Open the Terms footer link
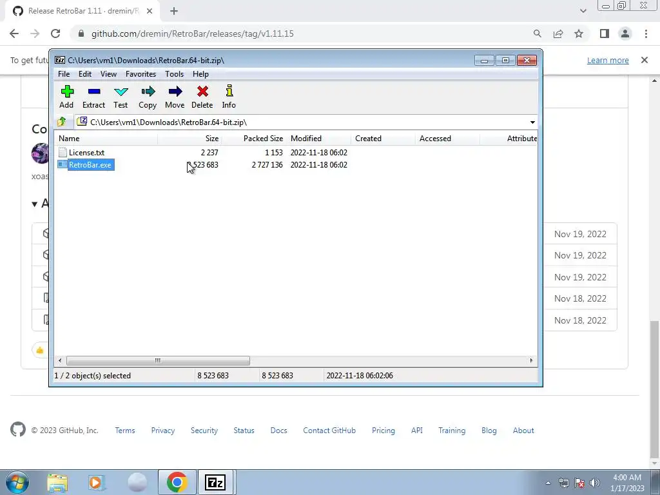Screen dimensions: 660x495 pos(125,430)
